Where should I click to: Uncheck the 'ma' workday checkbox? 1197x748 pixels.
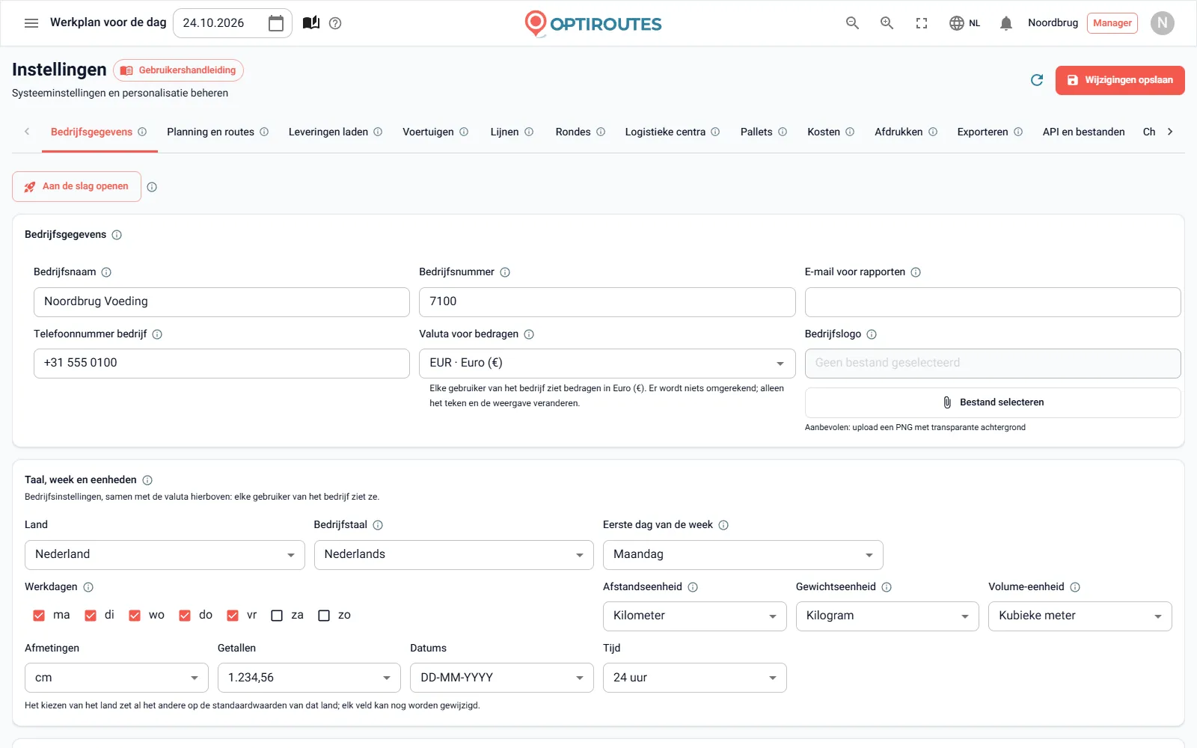click(x=39, y=616)
